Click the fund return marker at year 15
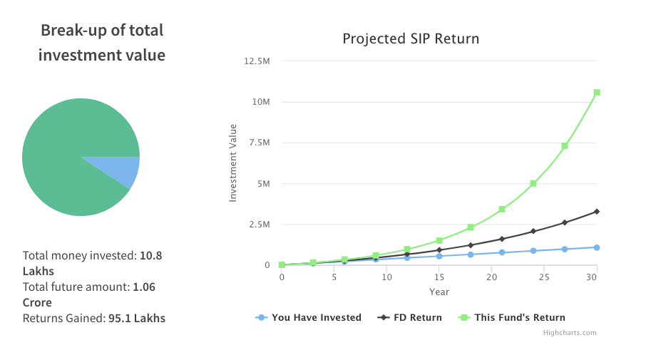The image size is (666, 350). click(439, 240)
